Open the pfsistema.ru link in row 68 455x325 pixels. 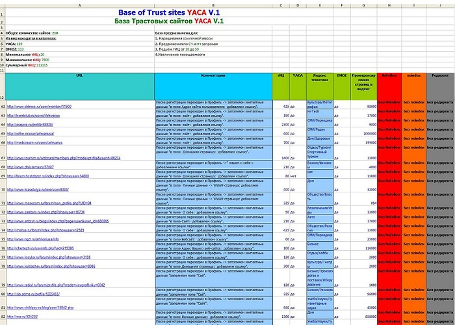click(x=31, y=167)
